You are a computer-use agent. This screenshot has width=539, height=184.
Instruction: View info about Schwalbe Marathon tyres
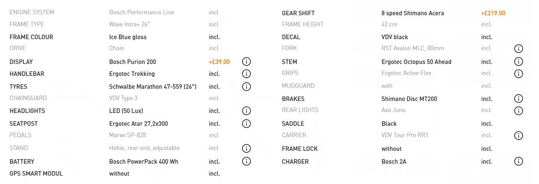246,86
